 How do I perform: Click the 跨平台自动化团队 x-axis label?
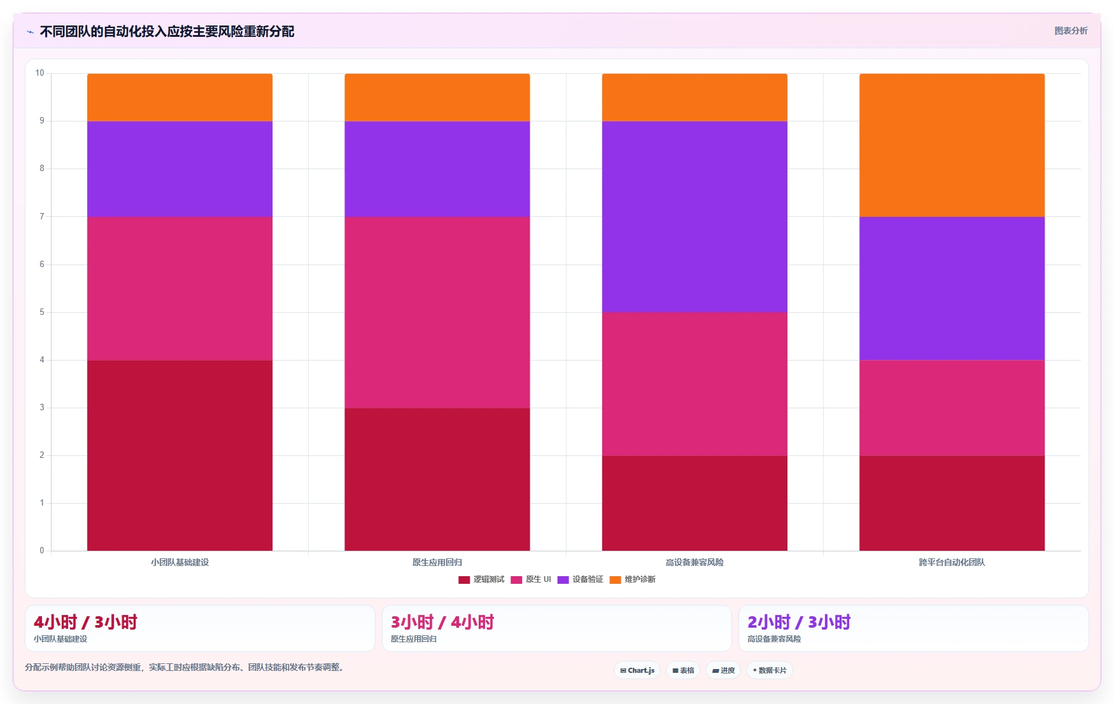click(952, 562)
